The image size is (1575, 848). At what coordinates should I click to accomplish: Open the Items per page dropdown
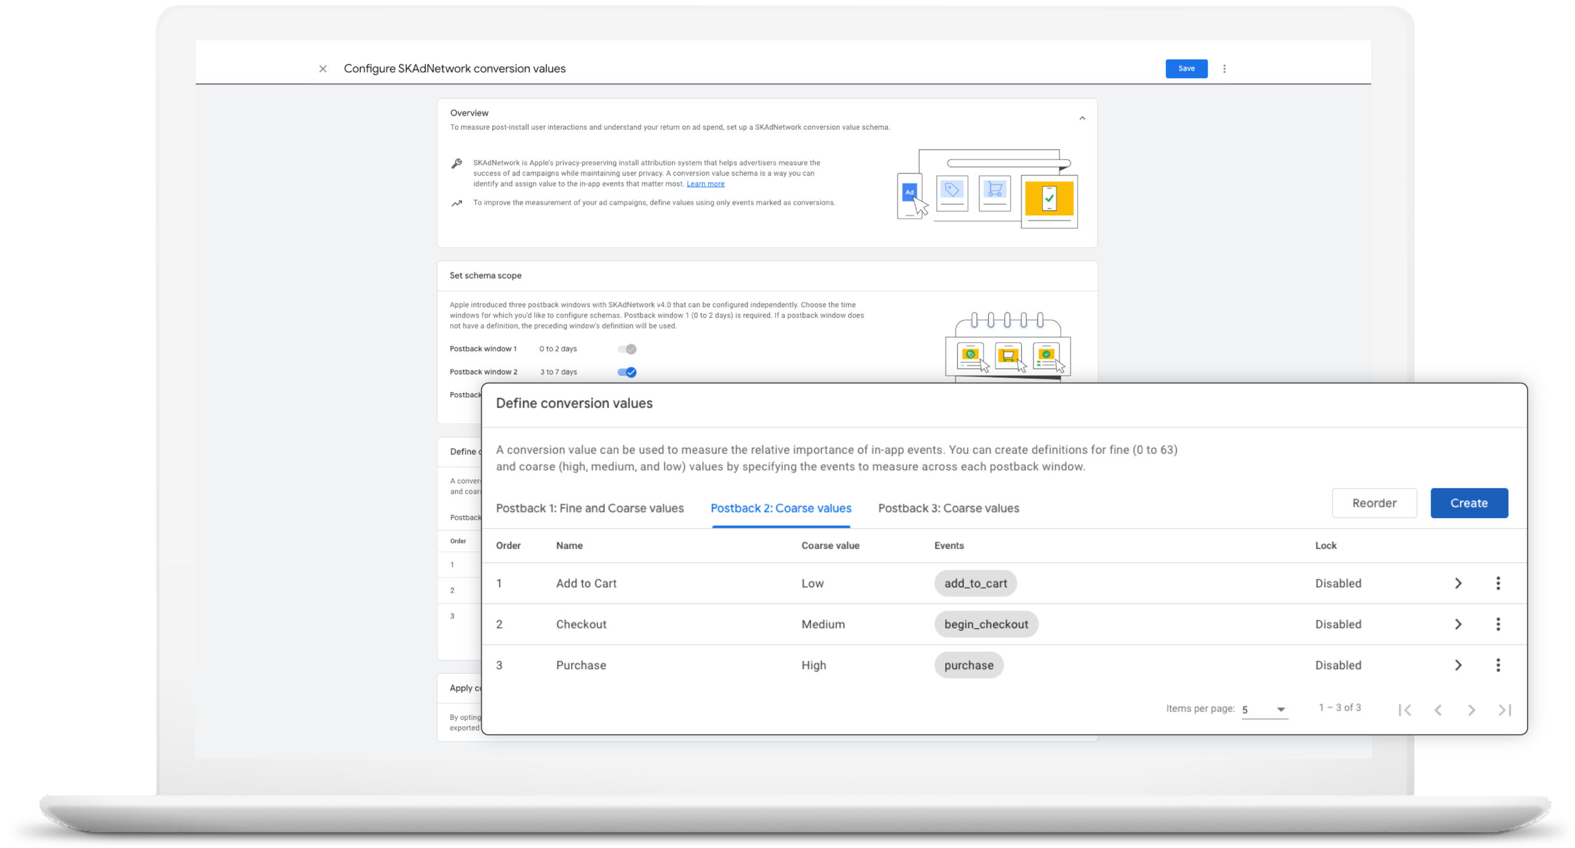tap(1264, 710)
